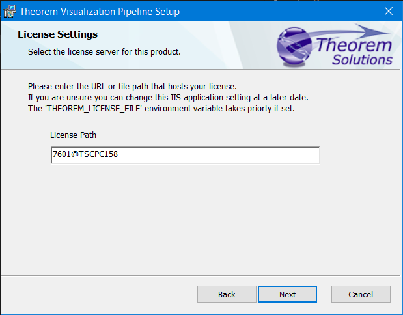Click the window title "Theorem Visualization Pipeline Setup"
Screen dimensions: 403x315
(x=100, y=12)
